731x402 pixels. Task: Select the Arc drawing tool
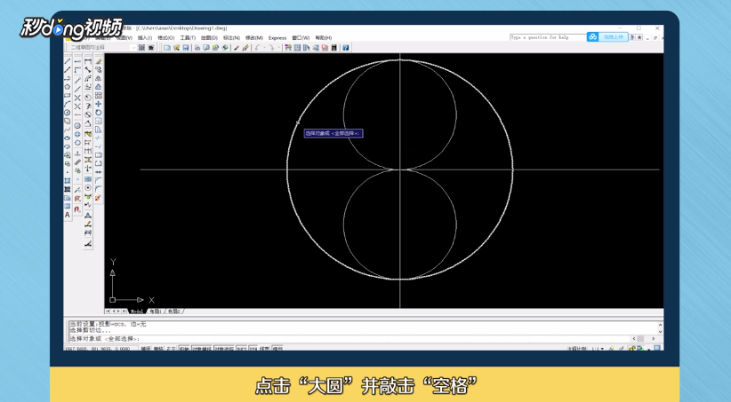(67, 104)
